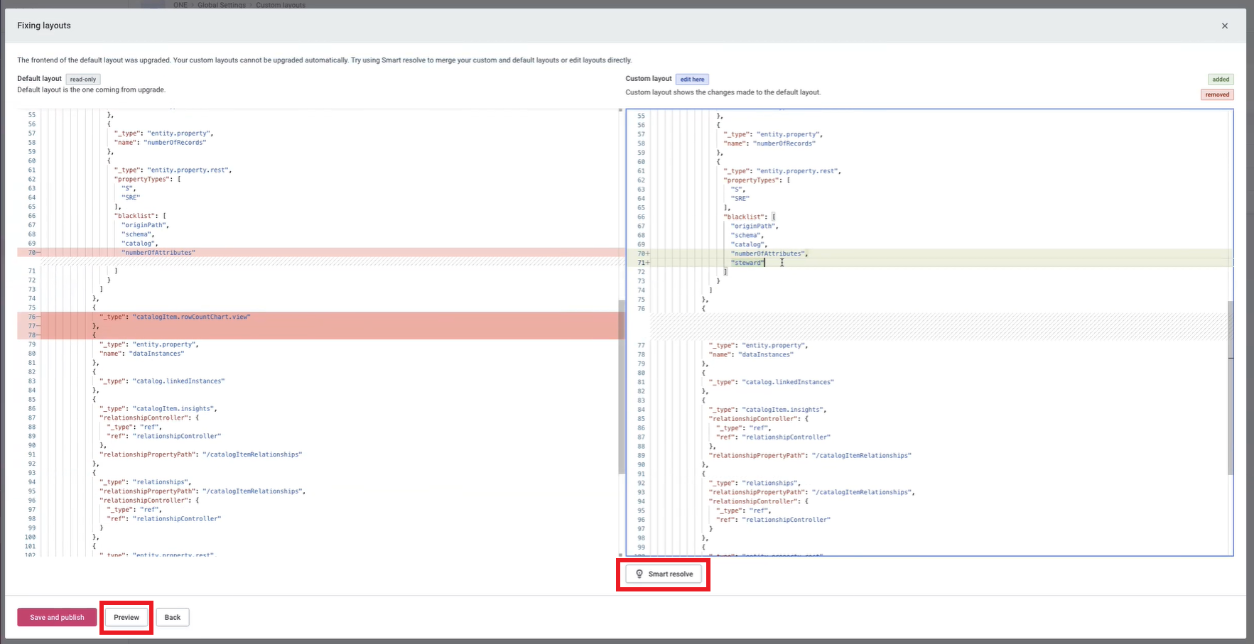Screen dimensions: 1254x644
Task: Click the Default layout editor's vertical scrollbar
Action: pyautogui.click(x=622, y=387)
